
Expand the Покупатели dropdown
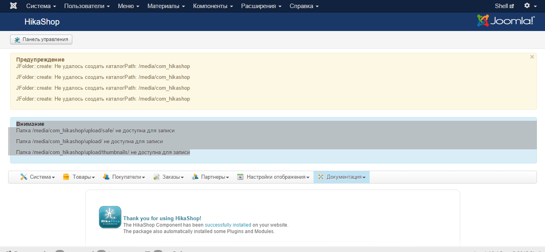[x=124, y=177]
